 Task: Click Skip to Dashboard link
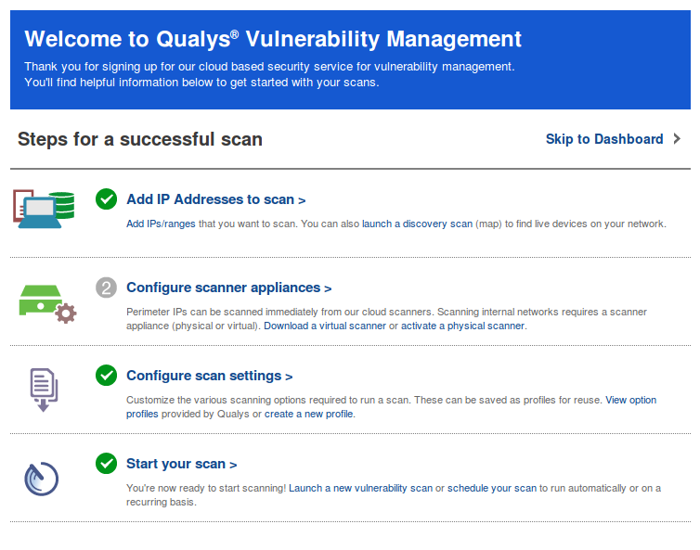pyautogui.click(x=604, y=139)
